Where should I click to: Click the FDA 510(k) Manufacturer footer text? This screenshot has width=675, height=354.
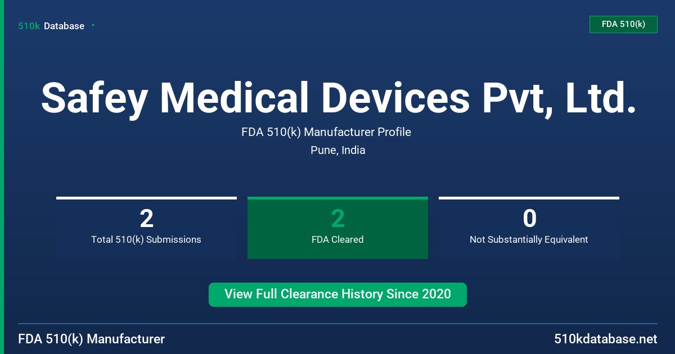92,339
